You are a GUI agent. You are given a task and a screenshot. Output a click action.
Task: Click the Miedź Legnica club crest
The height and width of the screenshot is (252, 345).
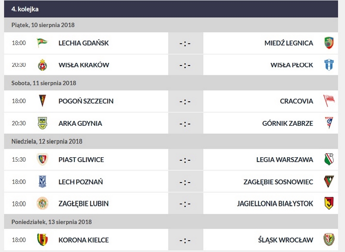point(329,43)
